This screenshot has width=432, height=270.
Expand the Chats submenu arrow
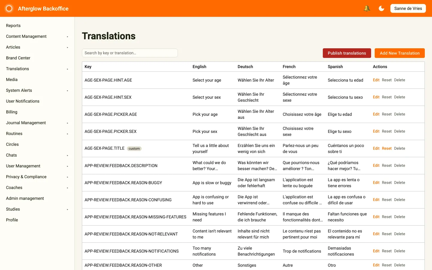click(67, 155)
